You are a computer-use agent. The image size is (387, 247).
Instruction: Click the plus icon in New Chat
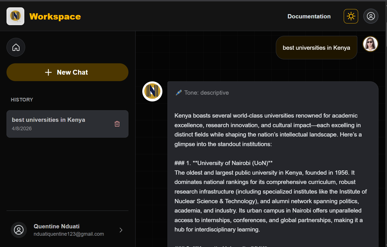point(48,72)
